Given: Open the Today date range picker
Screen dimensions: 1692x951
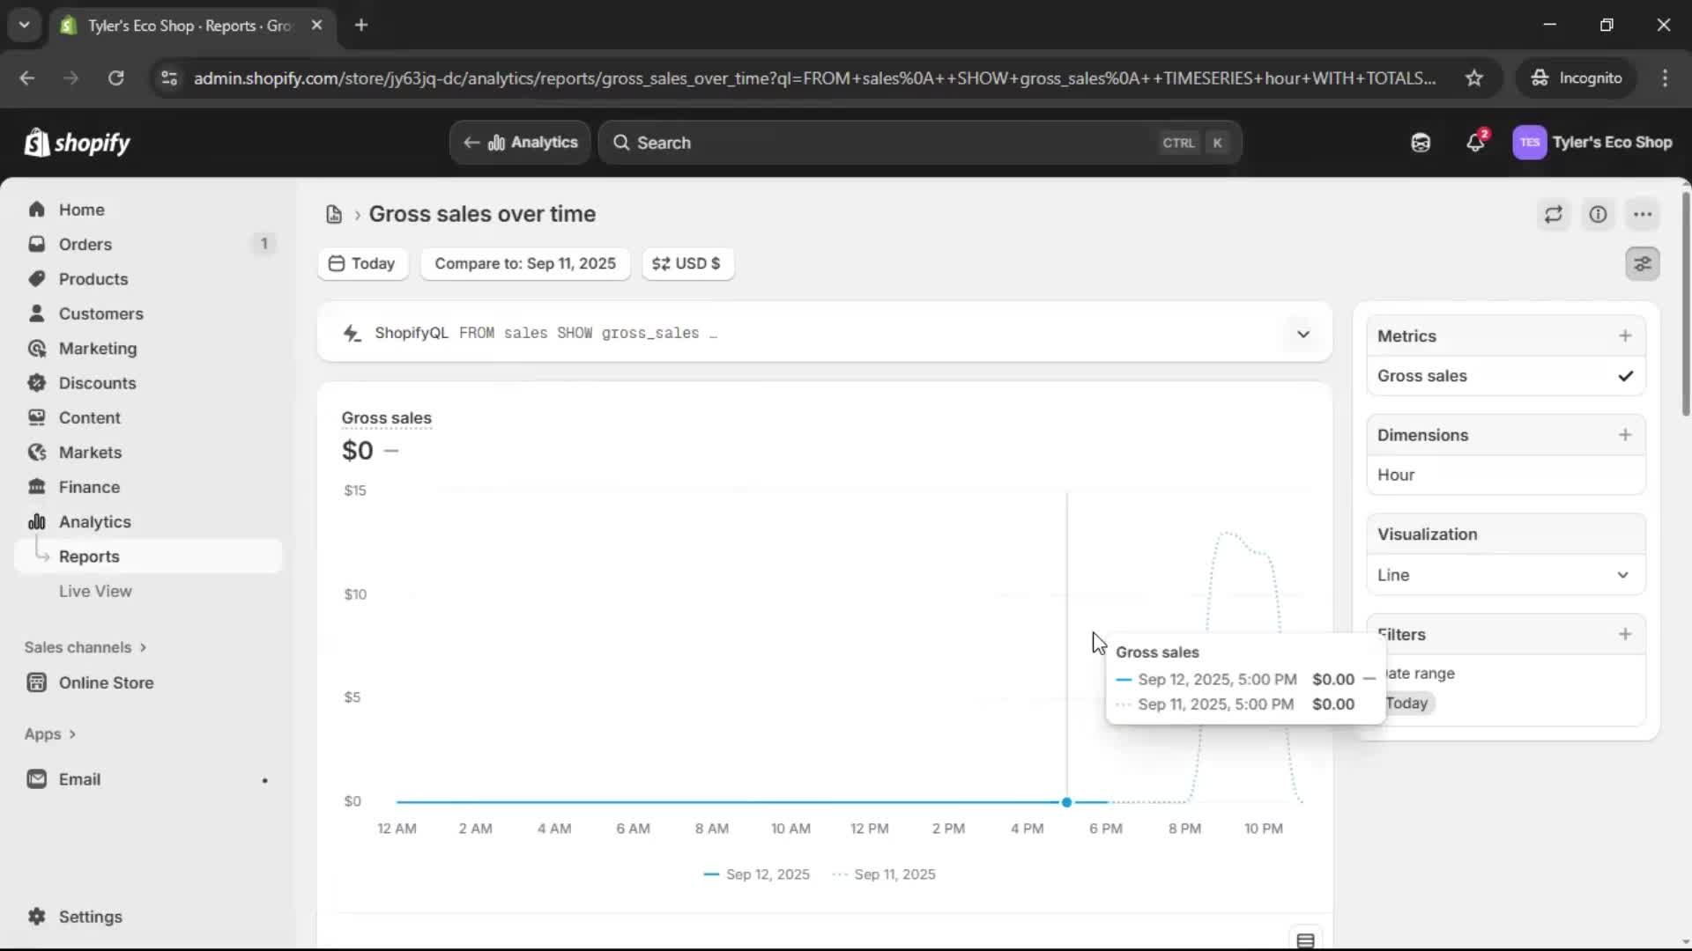Looking at the screenshot, I should point(362,263).
